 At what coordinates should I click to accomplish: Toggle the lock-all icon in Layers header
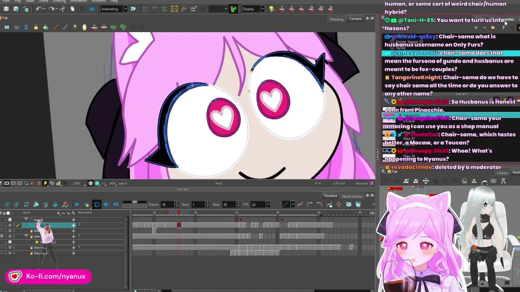point(4,213)
